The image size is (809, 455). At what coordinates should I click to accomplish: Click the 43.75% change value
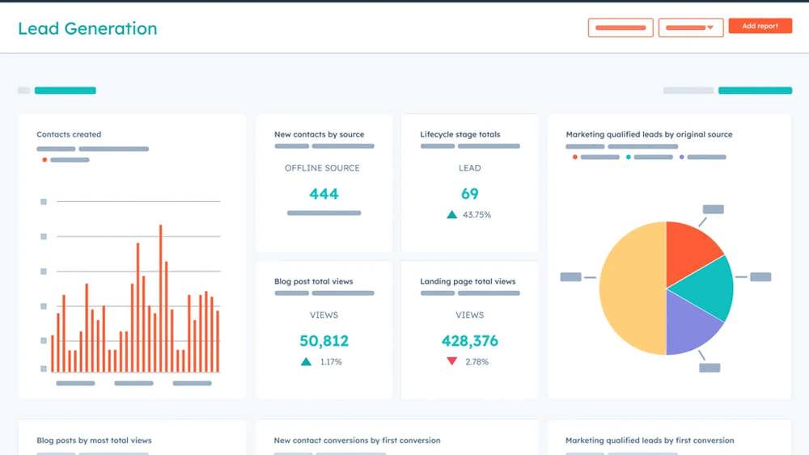477,215
